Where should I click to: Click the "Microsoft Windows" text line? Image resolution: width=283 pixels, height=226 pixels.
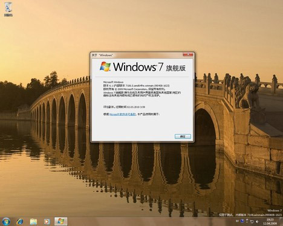(x=113, y=82)
